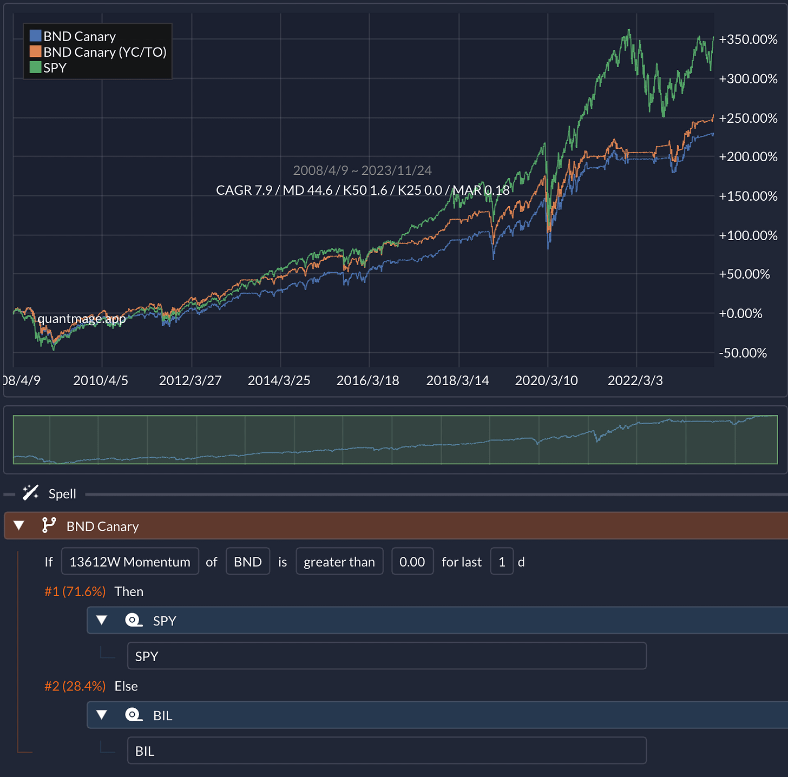Click the +0.00% axis label
Viewport: 788px width, 777px height.
click(740, 313)
